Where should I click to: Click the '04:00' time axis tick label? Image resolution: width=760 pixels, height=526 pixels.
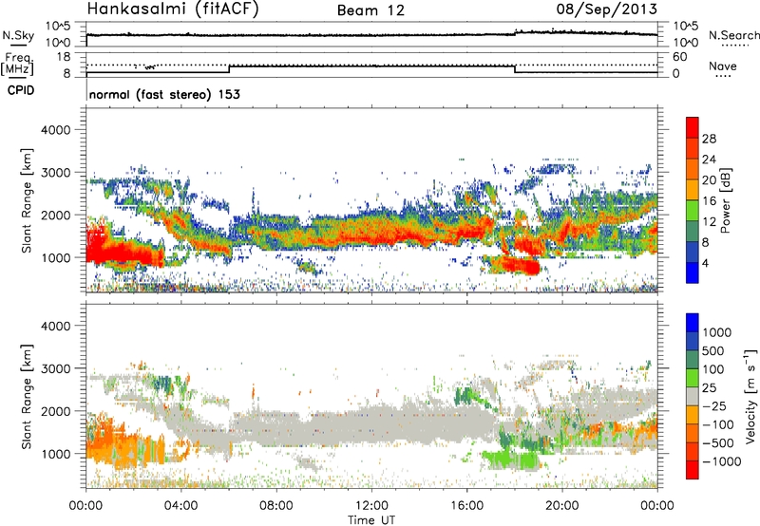click(x=180, y=506)
